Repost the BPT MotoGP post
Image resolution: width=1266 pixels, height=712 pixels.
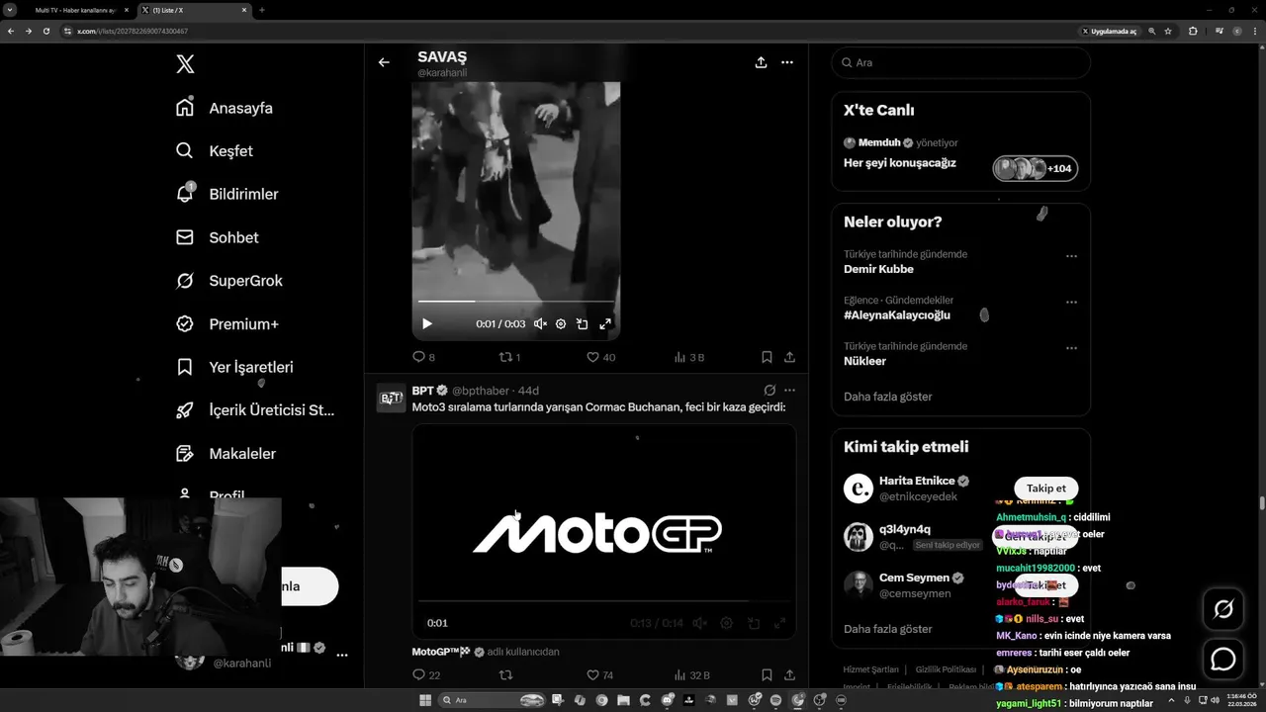point(505,675)
